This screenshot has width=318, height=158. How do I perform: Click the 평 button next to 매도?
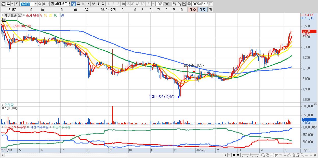210,10
